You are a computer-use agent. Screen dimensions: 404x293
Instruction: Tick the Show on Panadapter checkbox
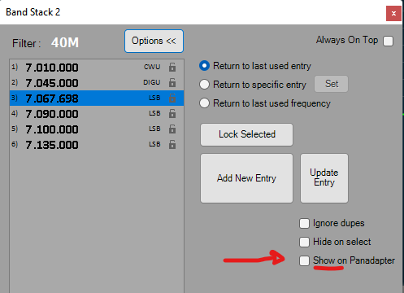point(304,260)
